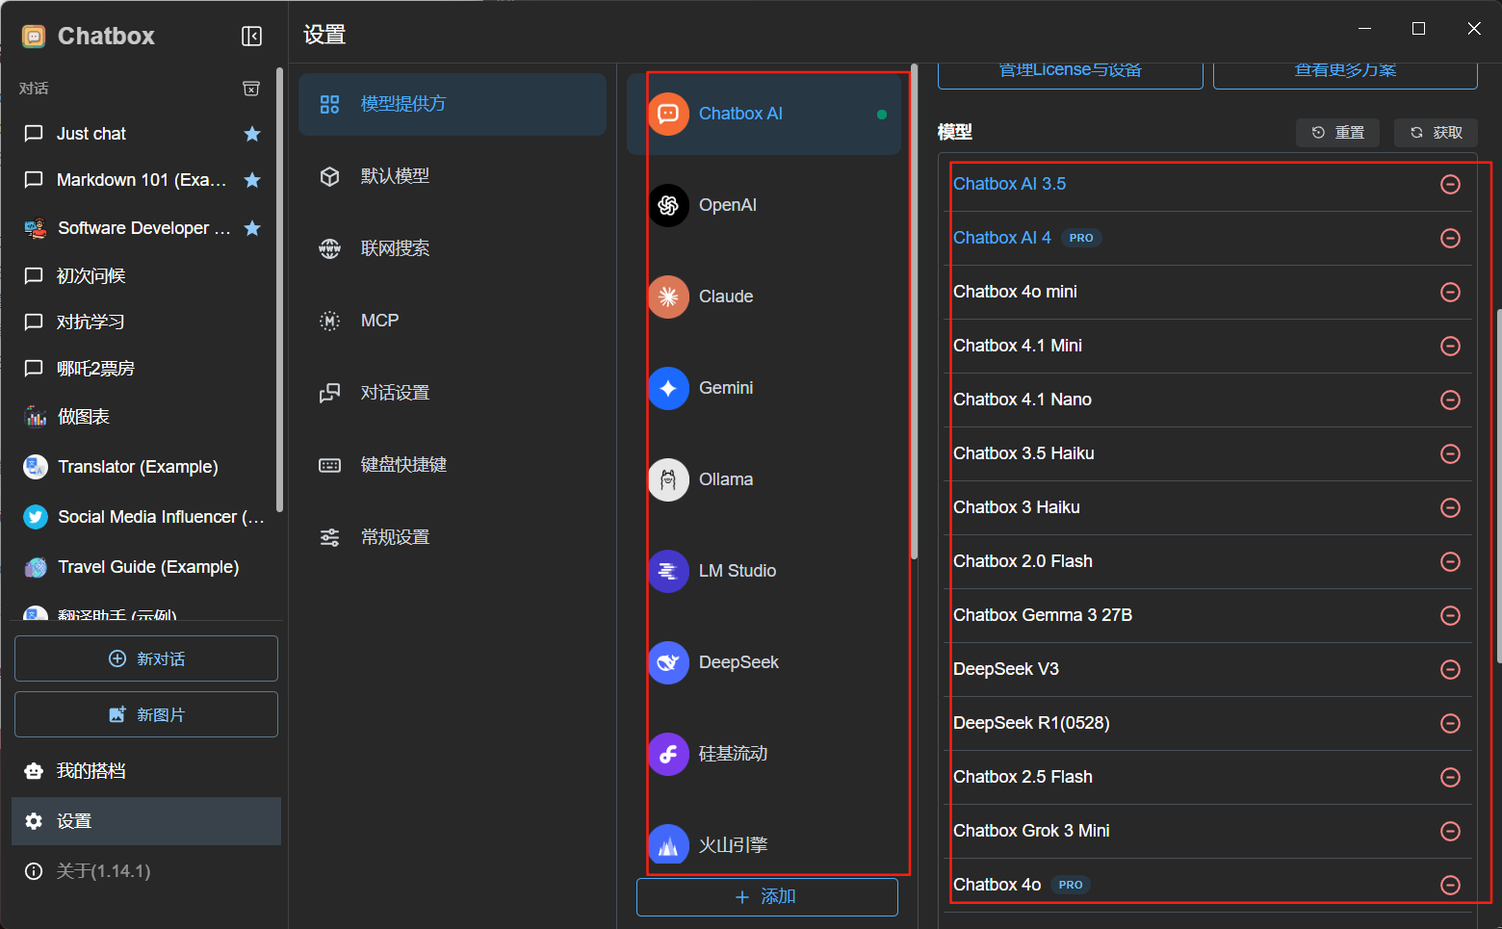Image resolution: width=1502 pixels, height=929 pixels.
Task: Open 联网搜索 settings tab
Action: (453, 248)
